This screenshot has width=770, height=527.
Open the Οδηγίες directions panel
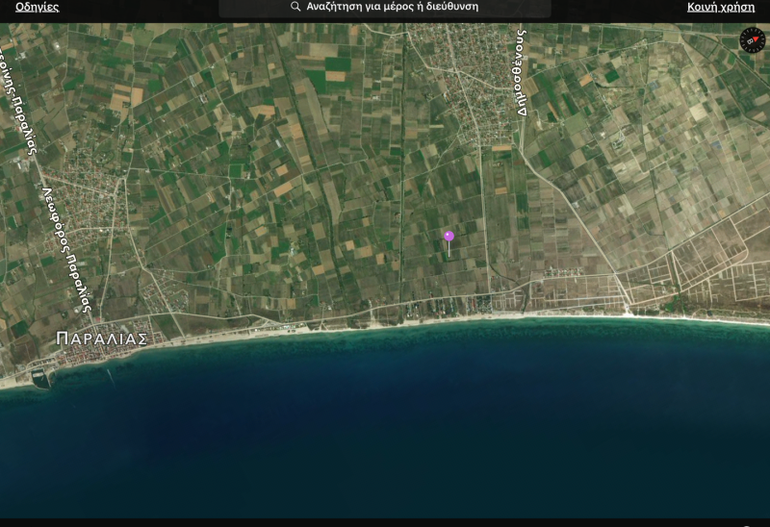[x=37, y=7]
